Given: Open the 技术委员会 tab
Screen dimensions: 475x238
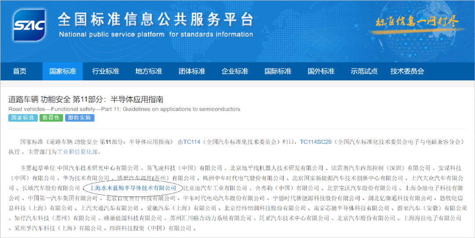Looking at the screenshot, I should (x=407, y=72).
